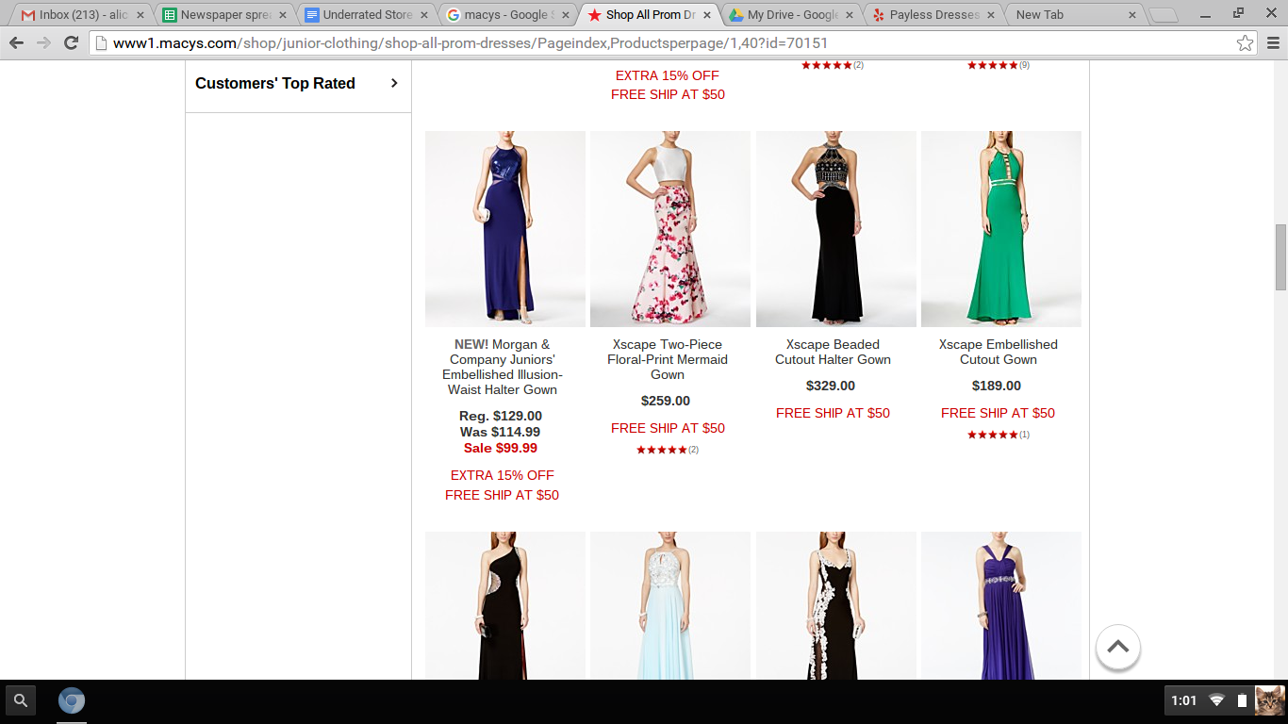Click the page vertical scrollbar thumb
This screenshot has width=1288, height=724.
(x=1280, y=257)
